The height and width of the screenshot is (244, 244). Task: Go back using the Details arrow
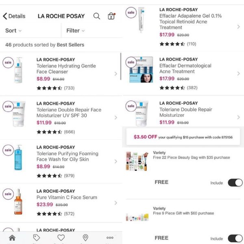pos(14,16)
